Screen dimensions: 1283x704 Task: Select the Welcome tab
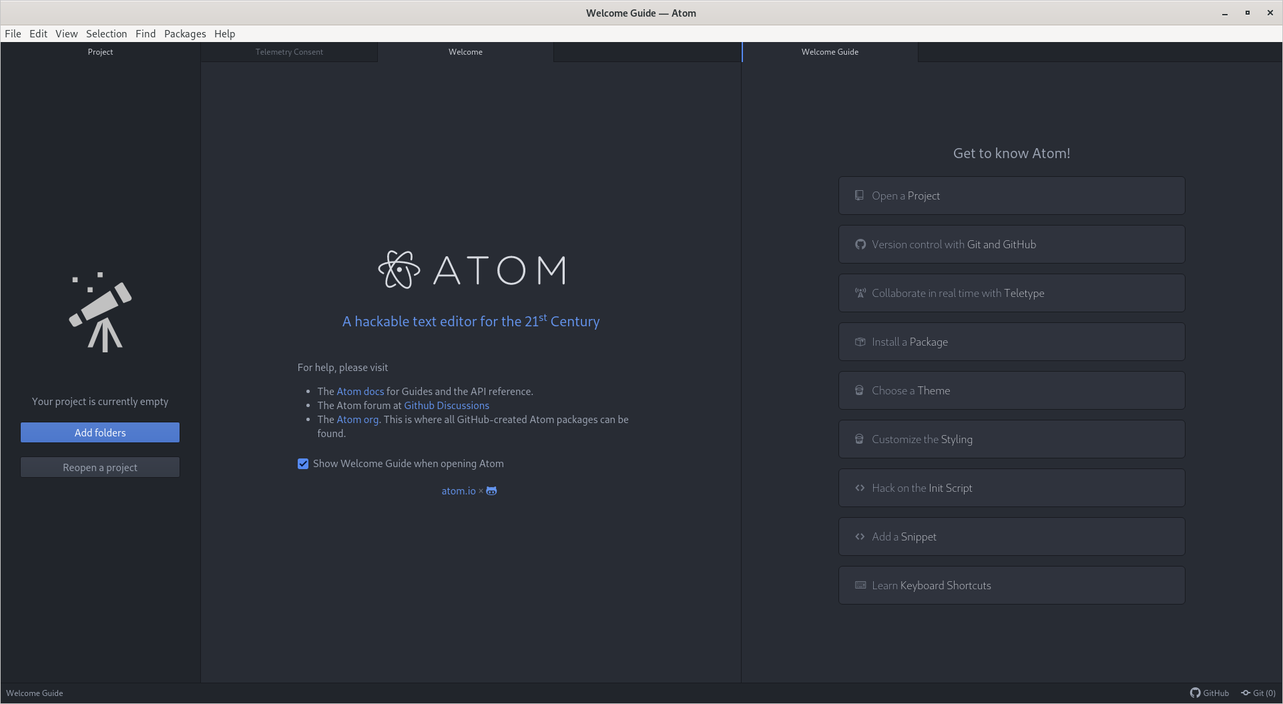pos(465,52)
